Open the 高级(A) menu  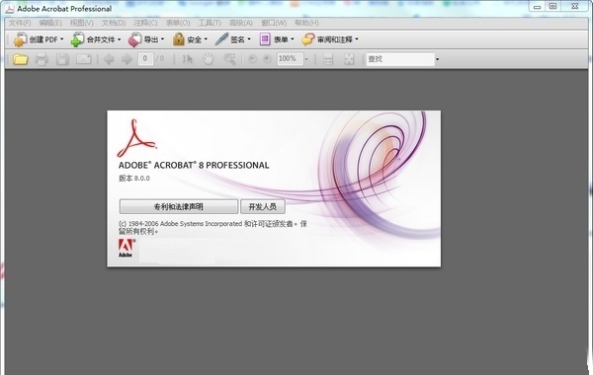[x=241, y=23]
